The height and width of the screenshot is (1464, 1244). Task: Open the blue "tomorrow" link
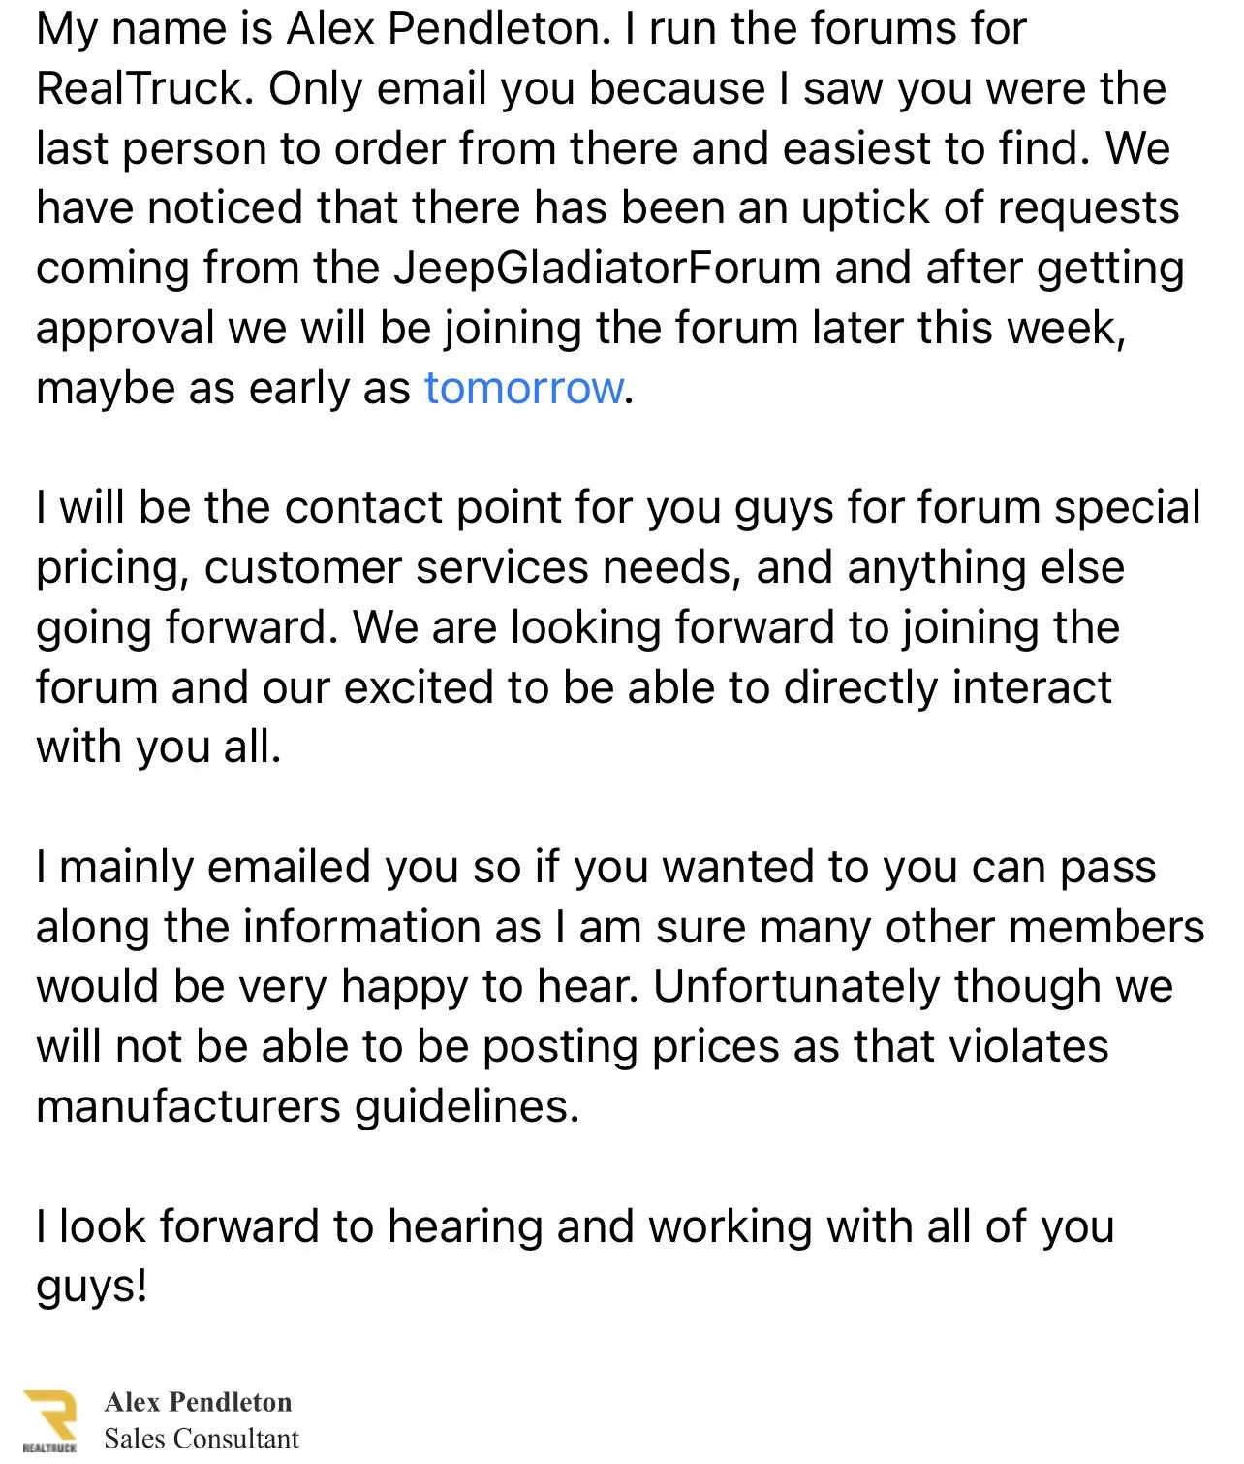click(524, 388)
